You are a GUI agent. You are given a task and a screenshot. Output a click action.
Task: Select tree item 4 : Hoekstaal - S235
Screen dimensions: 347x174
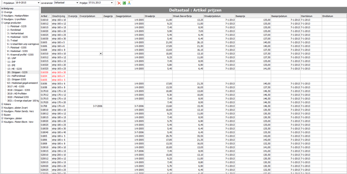(x=17, y=37)
